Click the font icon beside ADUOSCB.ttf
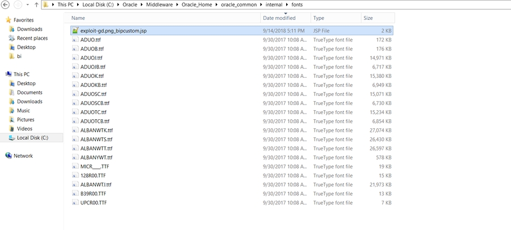This screenshot has height=230, width=511. [76, 103]
